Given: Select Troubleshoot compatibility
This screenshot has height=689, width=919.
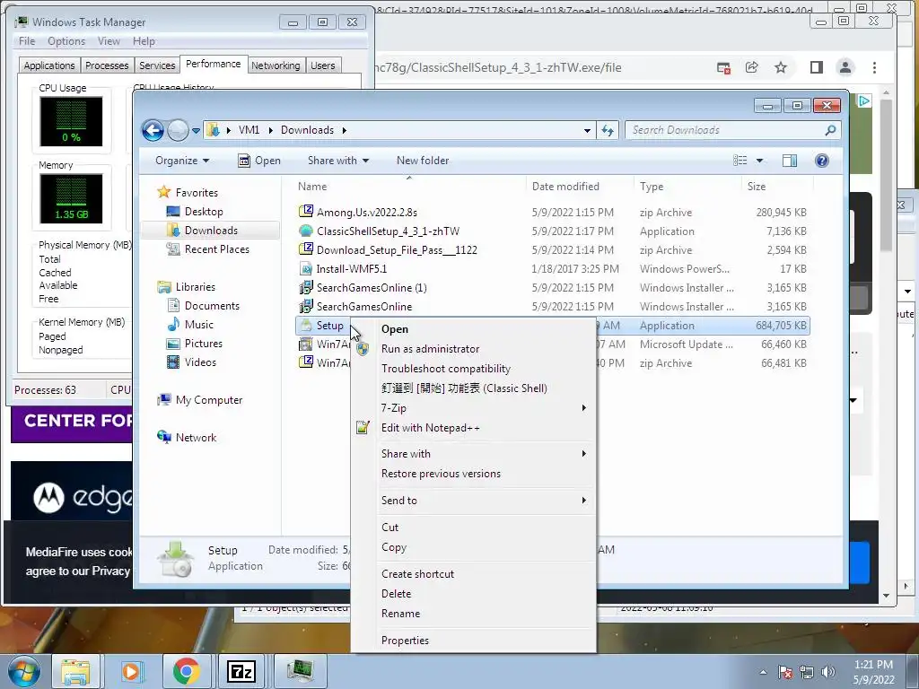Looking at the screenshot, I should [445, 369].
